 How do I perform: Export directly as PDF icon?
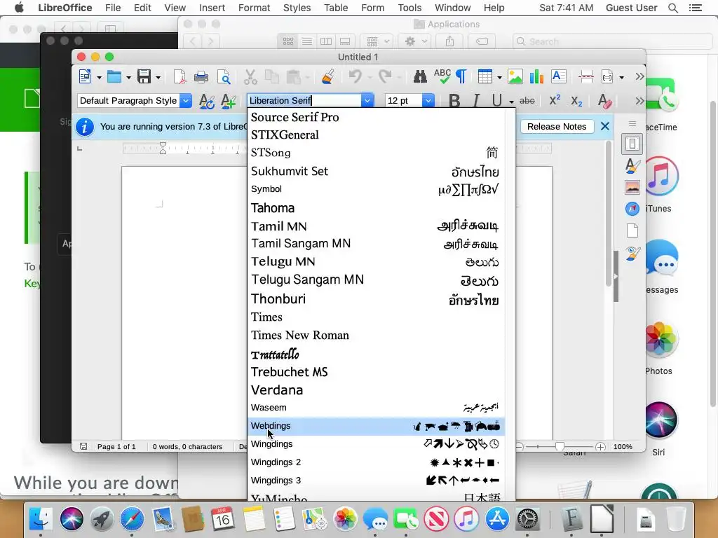(x=179, y=76)
